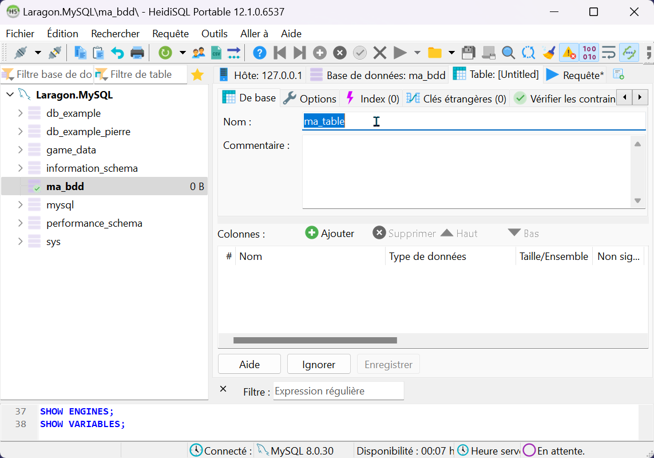Toggle the warning stop-on-errors button

coord(569,53)
